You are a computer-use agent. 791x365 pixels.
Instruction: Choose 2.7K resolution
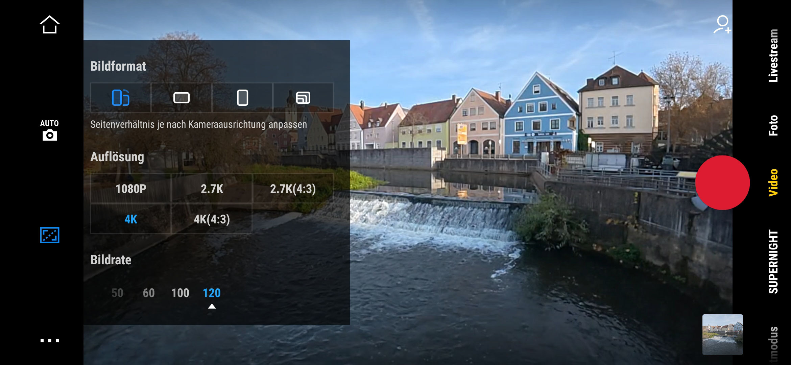pos(212,189)
